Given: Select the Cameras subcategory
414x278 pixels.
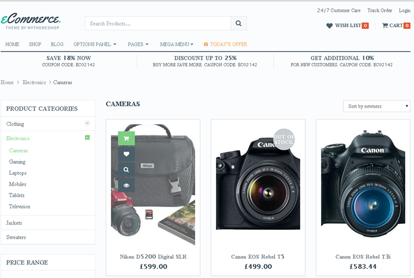Looking at the screenshot, I should click(19, 150).
